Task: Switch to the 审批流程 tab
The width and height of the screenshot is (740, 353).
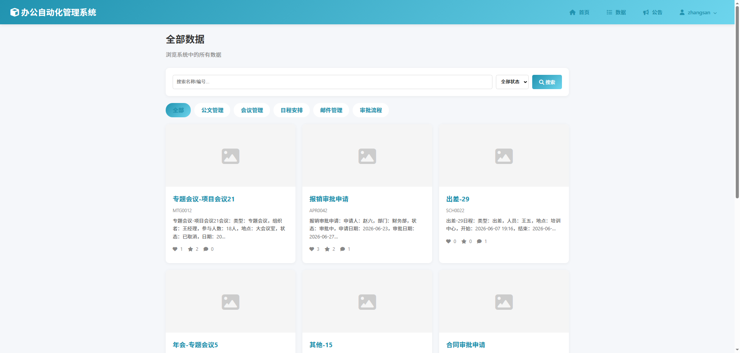Action: (371, 110)
